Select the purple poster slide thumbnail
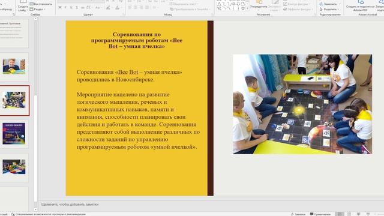Screen dimensions: 384x216 click(x=14, y=133)
